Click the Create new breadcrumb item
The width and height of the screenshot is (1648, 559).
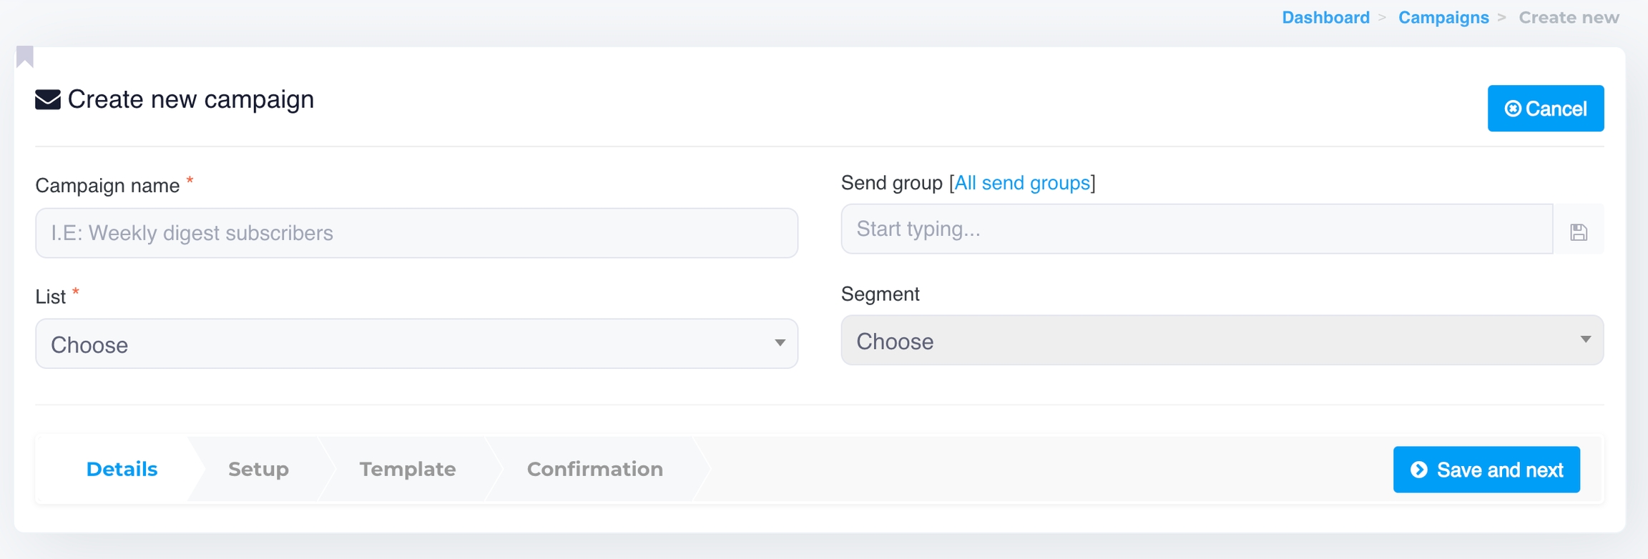click(x=1569, y=18)
